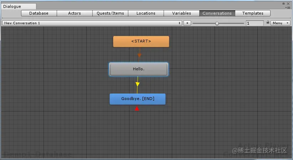Open the window options menu icon
Viewport: 293px width, 160px height.
click(288, 7)
